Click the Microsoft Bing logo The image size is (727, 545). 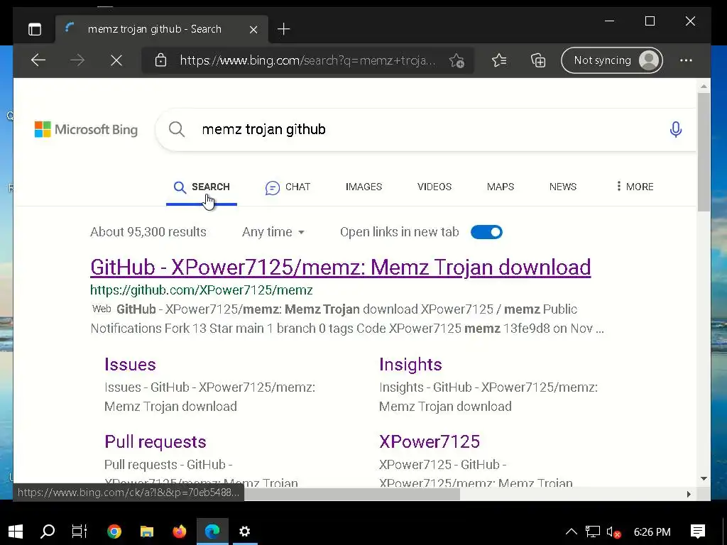pos(86,129)
